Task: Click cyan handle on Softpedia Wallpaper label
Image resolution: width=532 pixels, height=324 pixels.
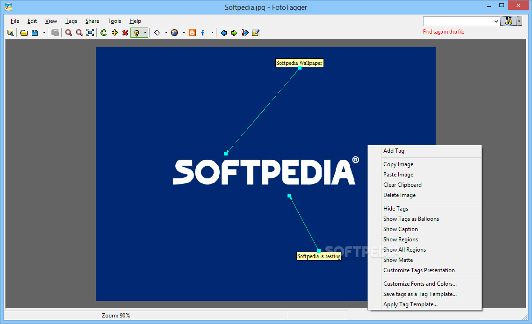Action: (x=300, y=68)
